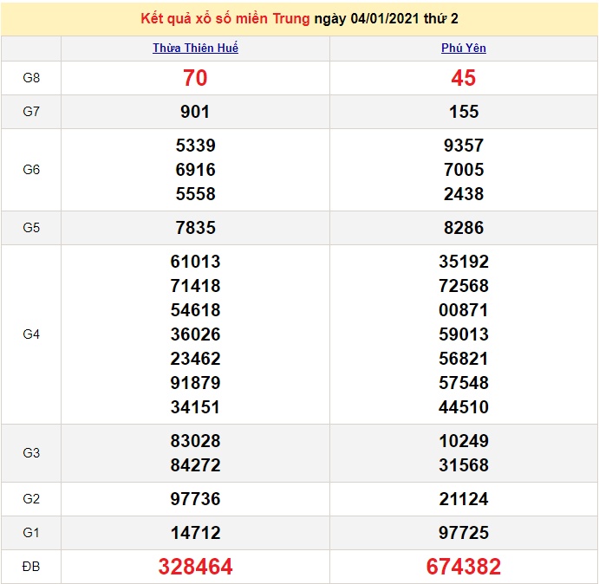The height and width of the screenshot is (584, 599).
Task: Click the G6 number 7005
Action: click(x=464, y=170)
